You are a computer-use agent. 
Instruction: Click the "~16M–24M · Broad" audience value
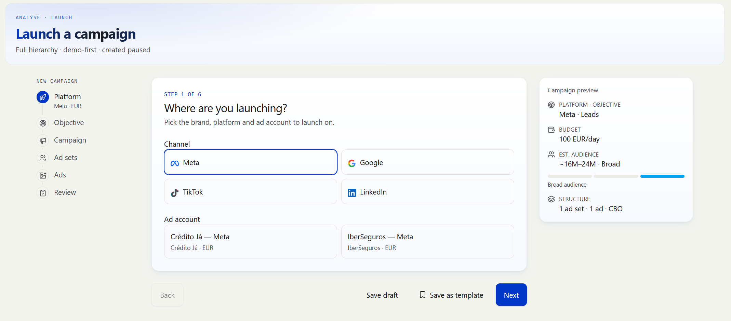tap(589, 164)
